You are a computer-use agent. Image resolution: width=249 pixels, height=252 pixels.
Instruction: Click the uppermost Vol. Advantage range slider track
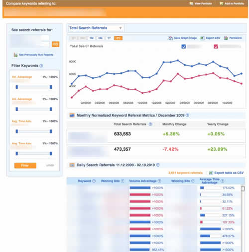coord(34,87)
